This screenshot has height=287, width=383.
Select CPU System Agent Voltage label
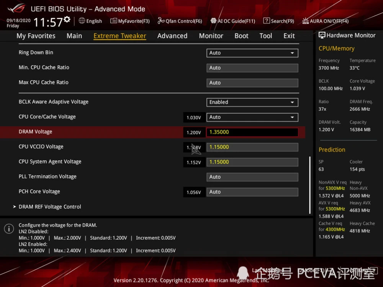(x=50, y=161)
